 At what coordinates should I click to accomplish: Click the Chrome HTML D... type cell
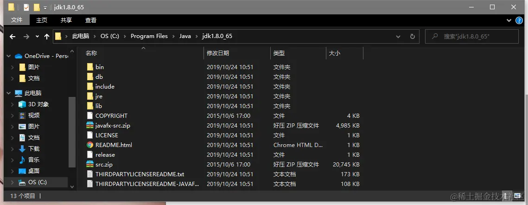(298, 145)
